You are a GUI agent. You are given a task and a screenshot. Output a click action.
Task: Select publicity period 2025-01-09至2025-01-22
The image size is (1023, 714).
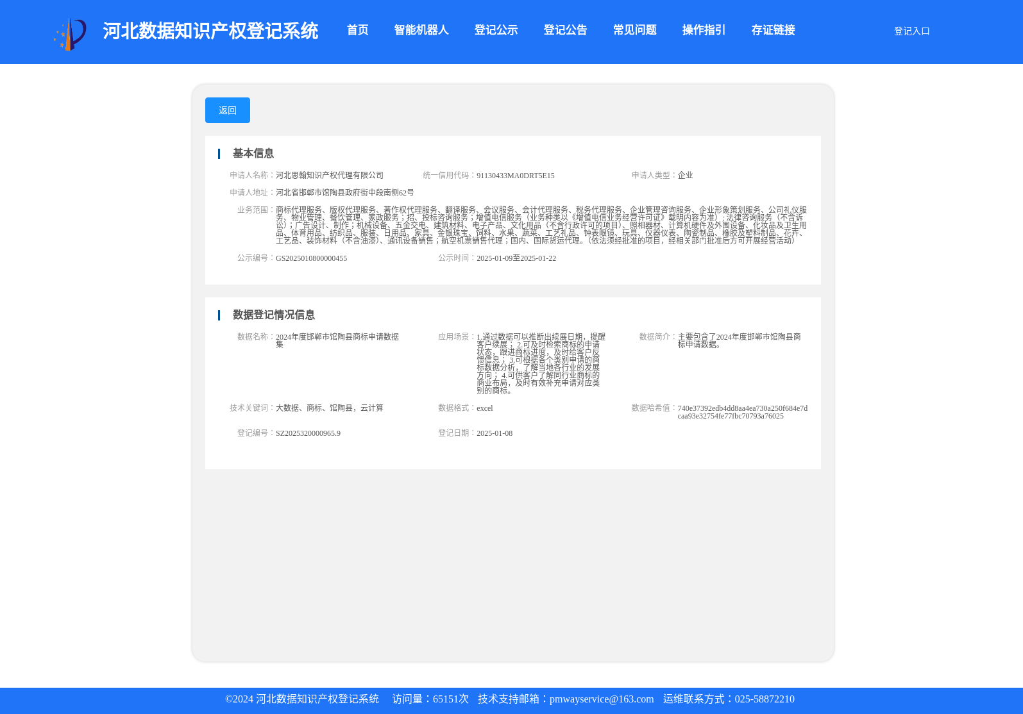point(516,258)
